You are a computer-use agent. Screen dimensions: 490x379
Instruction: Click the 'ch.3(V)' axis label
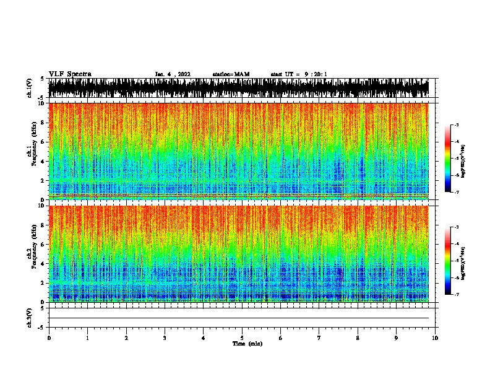(x=30, y=318)
